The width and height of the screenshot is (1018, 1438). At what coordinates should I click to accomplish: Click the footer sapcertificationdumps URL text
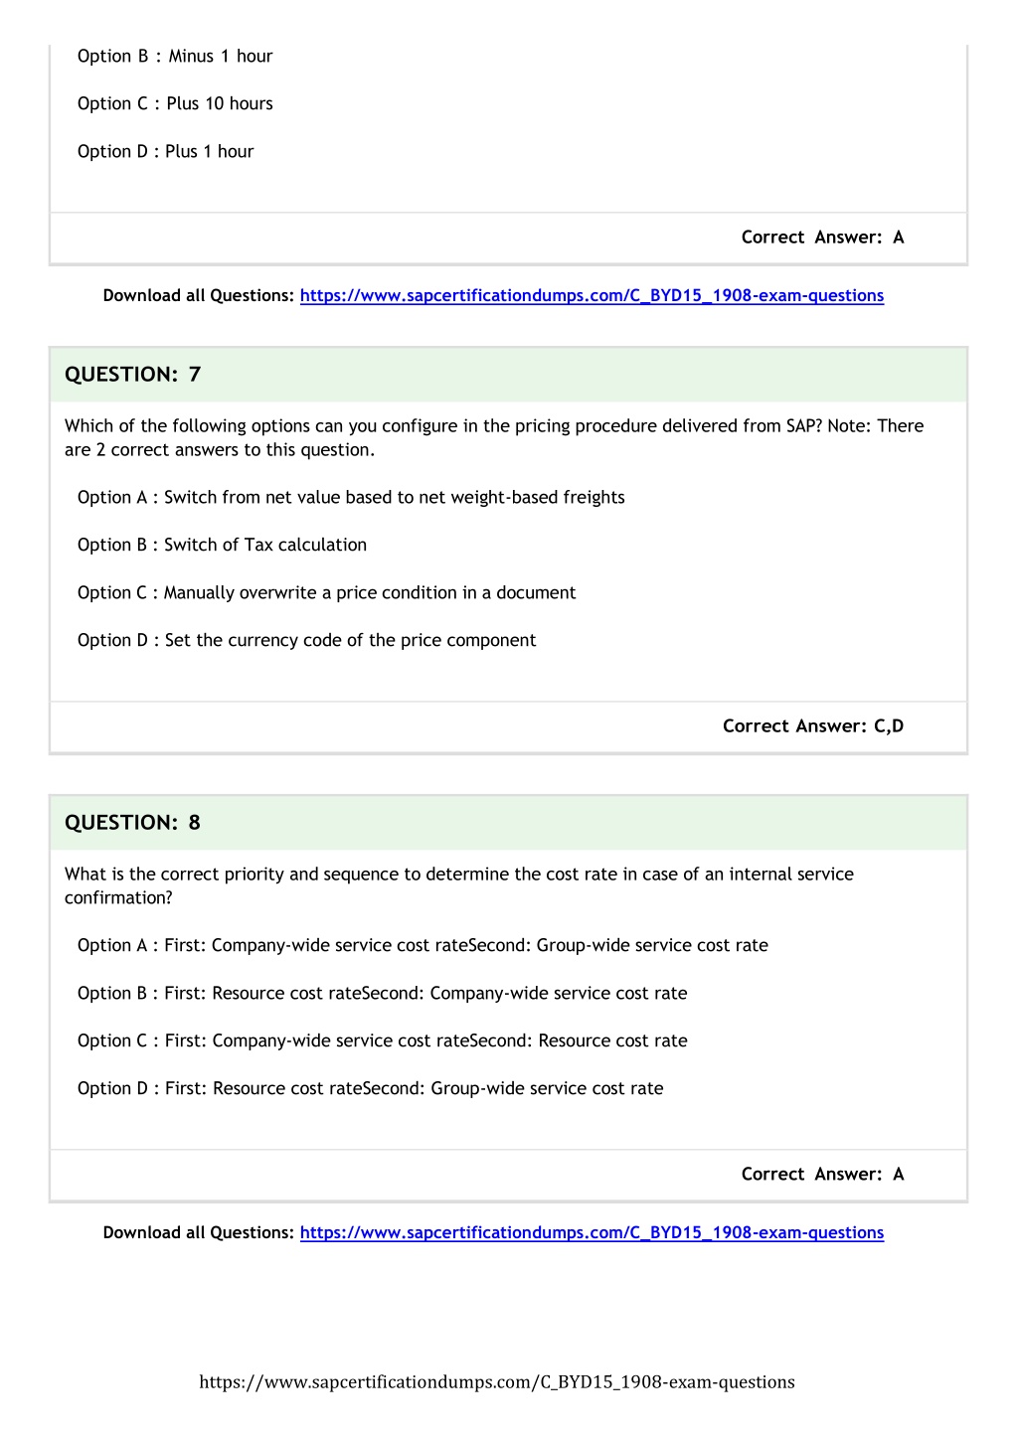click(x=497, y=1381)
